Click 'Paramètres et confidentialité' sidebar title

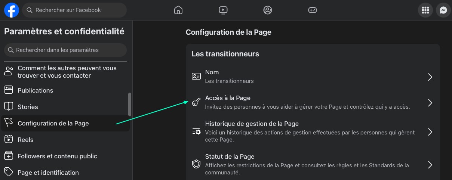[64, 31]
